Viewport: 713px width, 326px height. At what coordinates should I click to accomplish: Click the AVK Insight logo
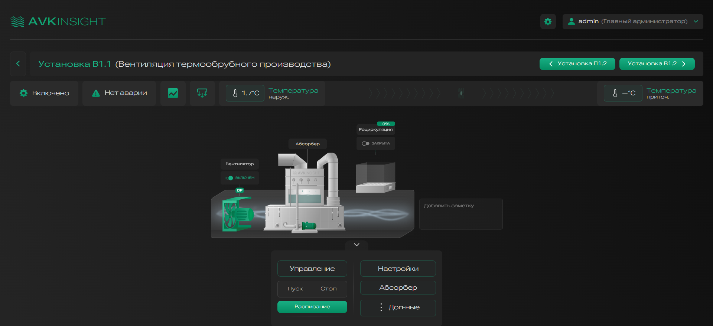(58, 21)
